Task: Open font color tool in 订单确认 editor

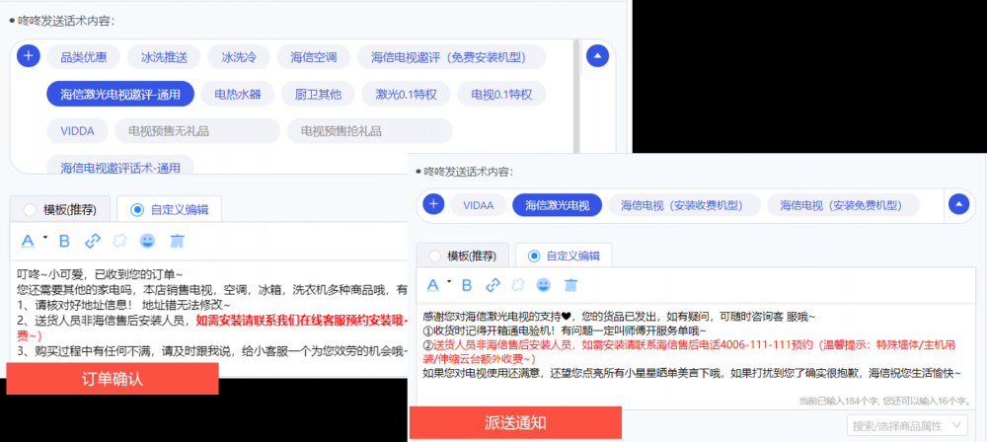Action: point(29,241)
